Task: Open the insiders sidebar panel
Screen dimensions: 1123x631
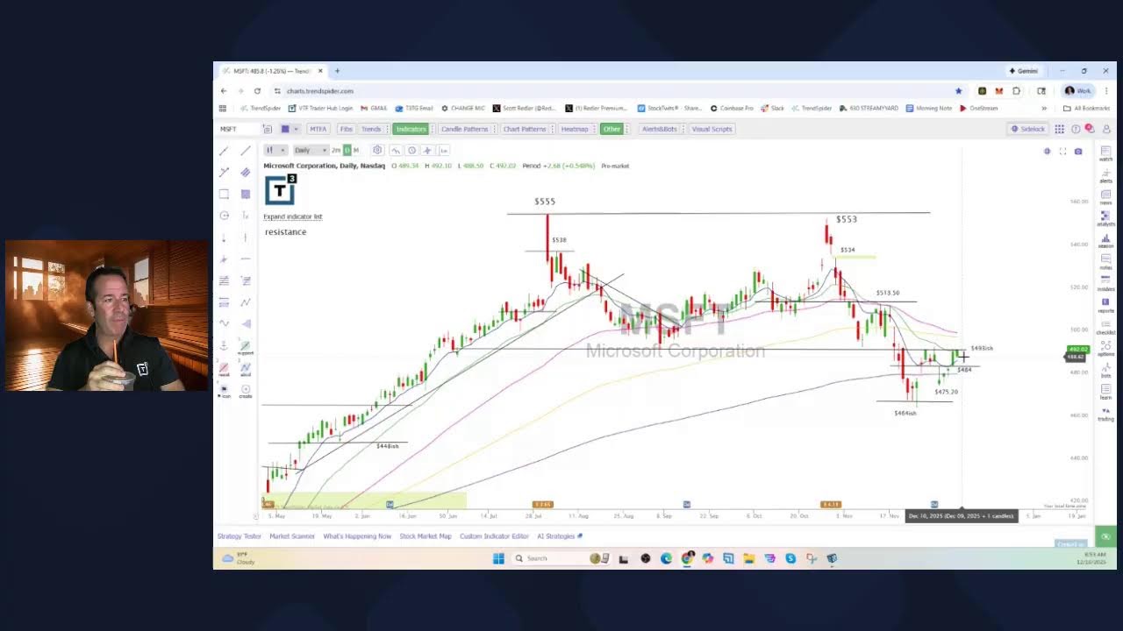Action: click(x=1105, y=283)
